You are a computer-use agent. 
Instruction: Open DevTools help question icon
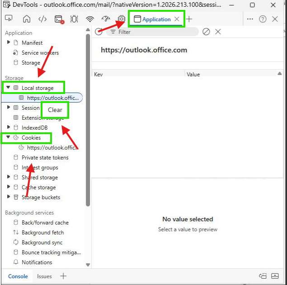263,19
